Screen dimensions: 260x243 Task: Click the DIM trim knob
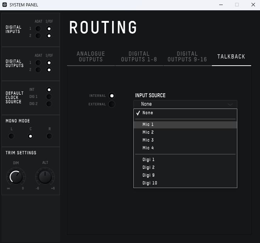click(x=15, y=177)
